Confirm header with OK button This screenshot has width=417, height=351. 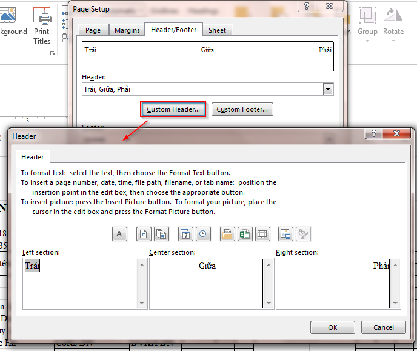[332, 327]
